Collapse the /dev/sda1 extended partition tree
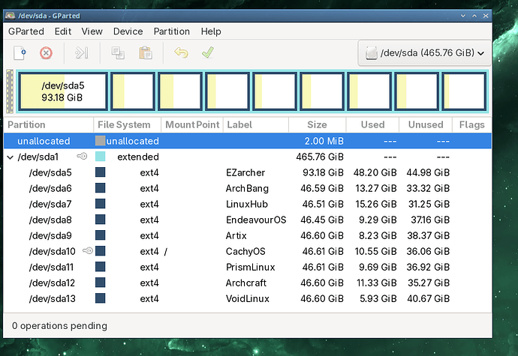This screenshot has width=518, height=356. point(11,157)
